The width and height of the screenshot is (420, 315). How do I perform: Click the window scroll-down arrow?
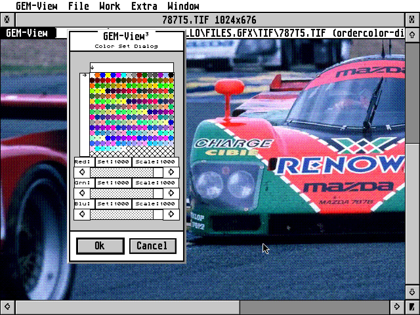coord(412,292)
